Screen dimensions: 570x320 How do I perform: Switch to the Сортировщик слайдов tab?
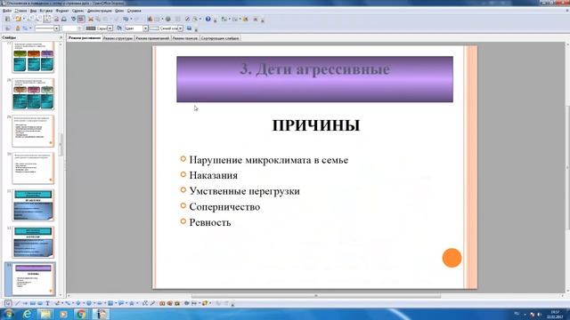tap(220, 38)
